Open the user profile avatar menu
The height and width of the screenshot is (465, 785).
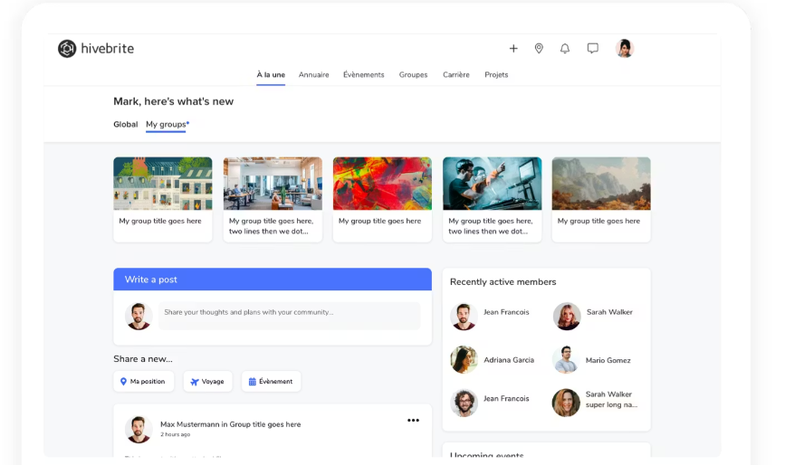click(625, 49)
